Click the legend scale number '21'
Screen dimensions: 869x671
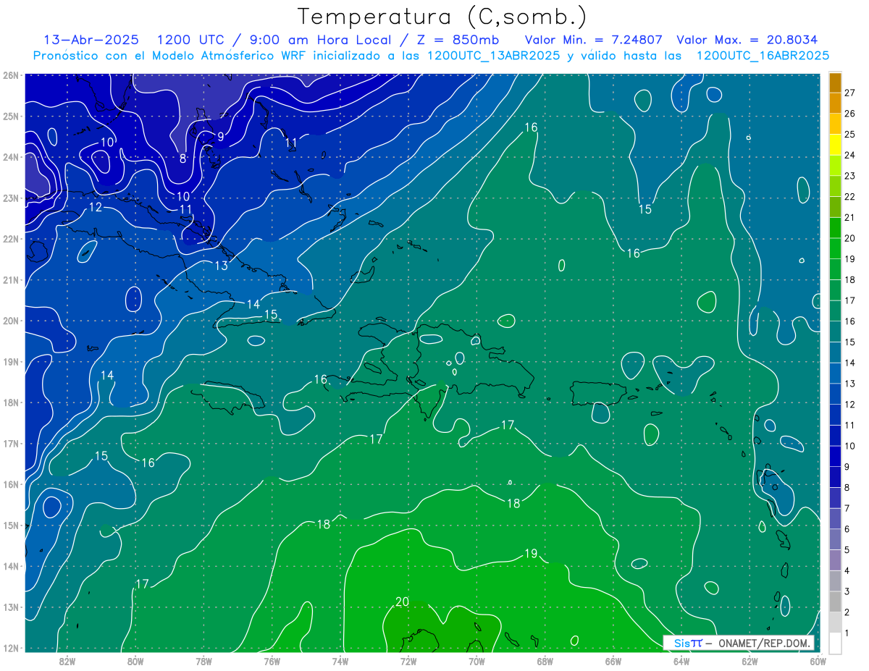tap(849, 217)
